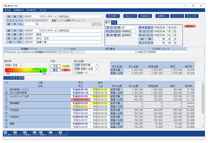Enable the 詳細モード checkbox
The width and height of the screenshot is (208, 143).
tap(76, 73)
